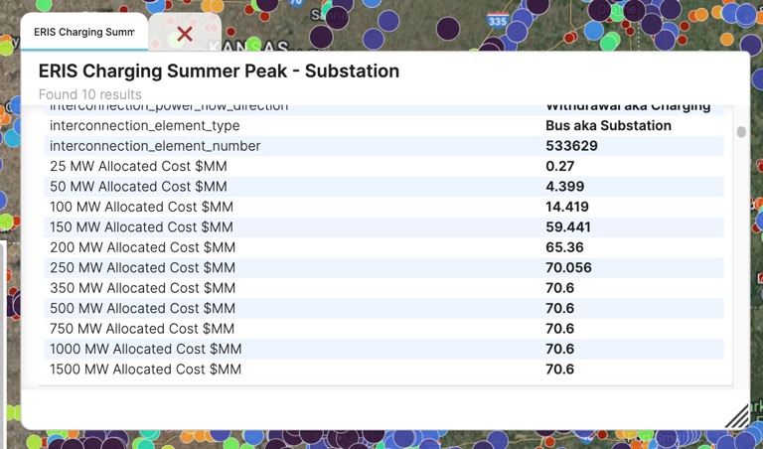Click the 'Bus aka Substation' value
763x449 pixels.
(x=608, y=125)
